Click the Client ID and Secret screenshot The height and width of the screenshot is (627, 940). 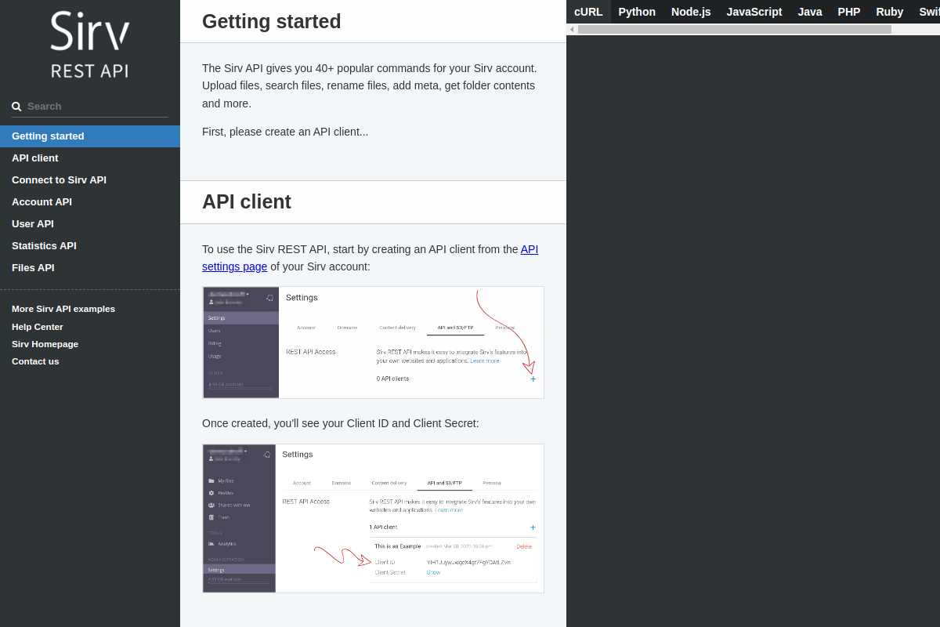tap(373, 519)
